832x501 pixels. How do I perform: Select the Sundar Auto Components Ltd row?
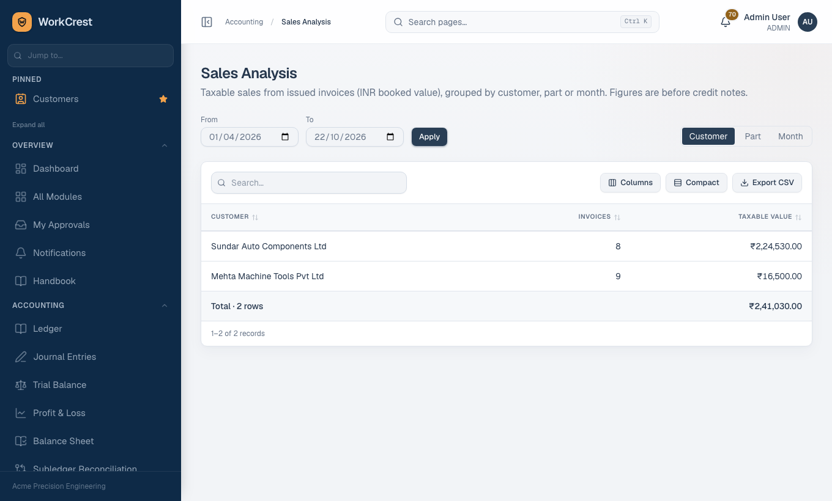[x=507, y=246]
